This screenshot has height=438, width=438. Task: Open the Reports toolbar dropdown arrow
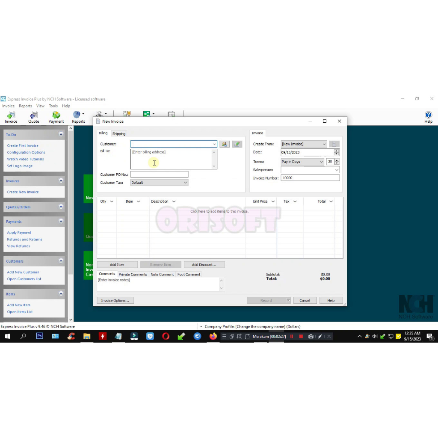83,114
